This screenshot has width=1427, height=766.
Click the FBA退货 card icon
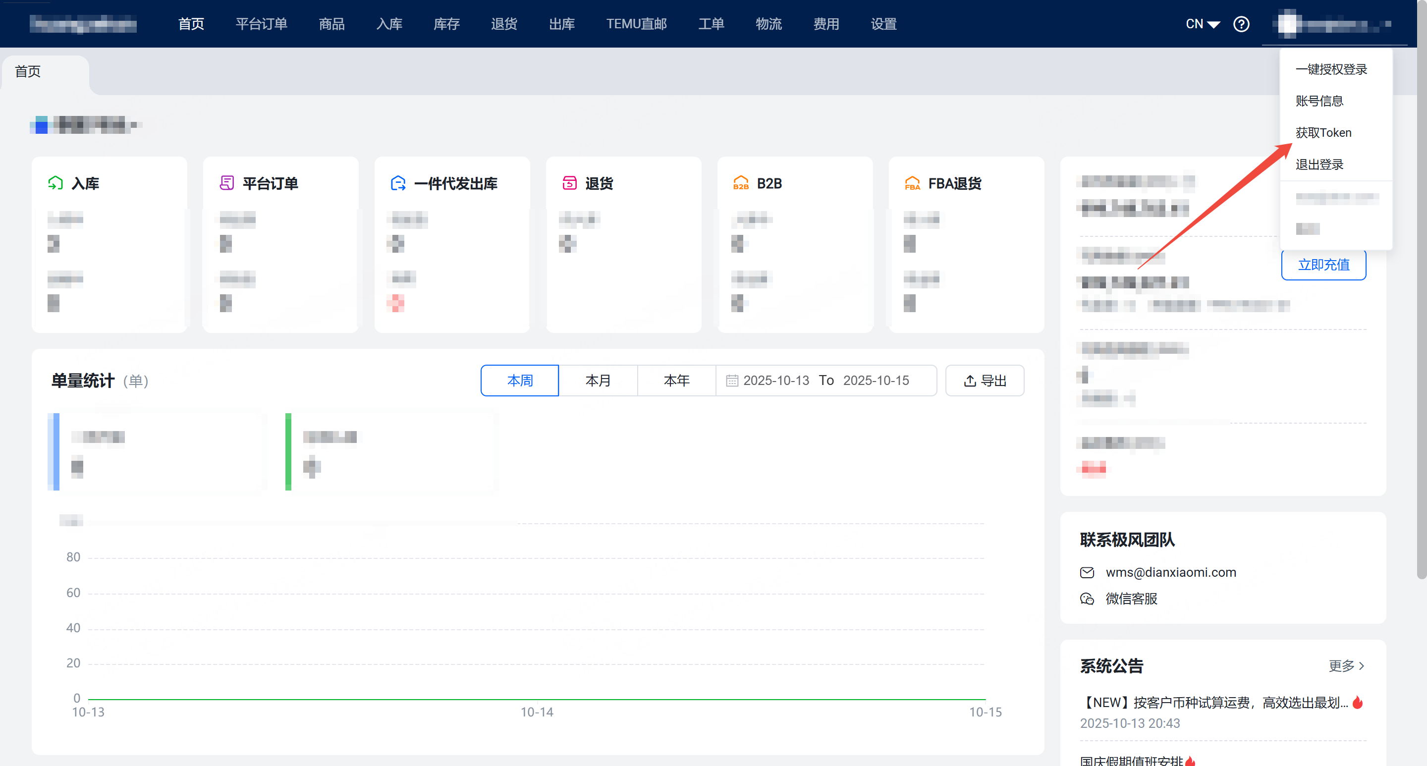912,183
